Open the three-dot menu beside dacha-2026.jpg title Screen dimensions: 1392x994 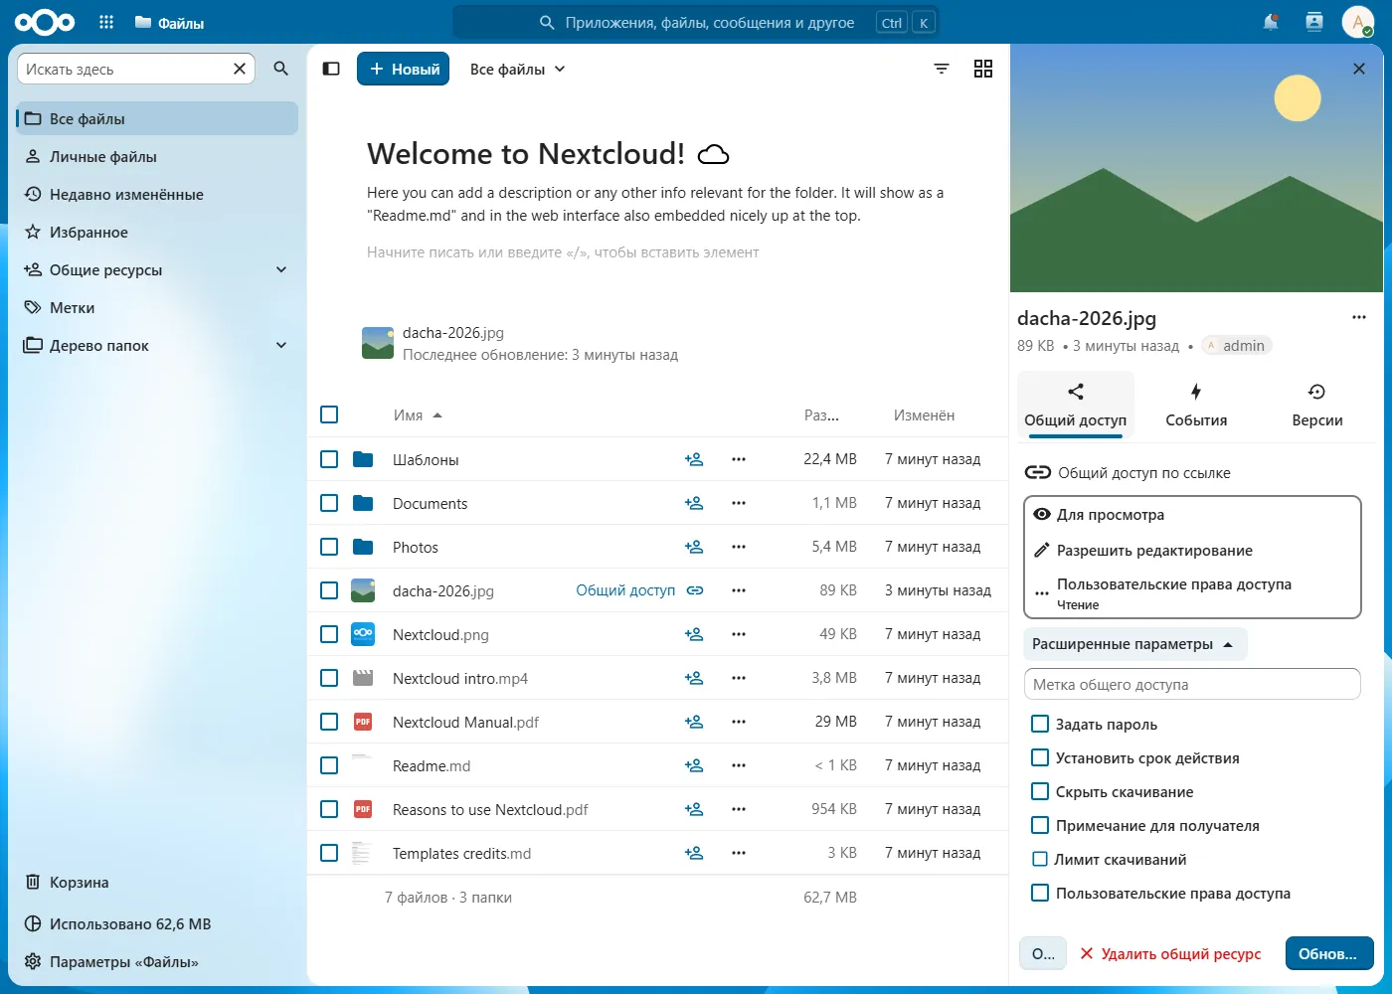[1359, 317]
